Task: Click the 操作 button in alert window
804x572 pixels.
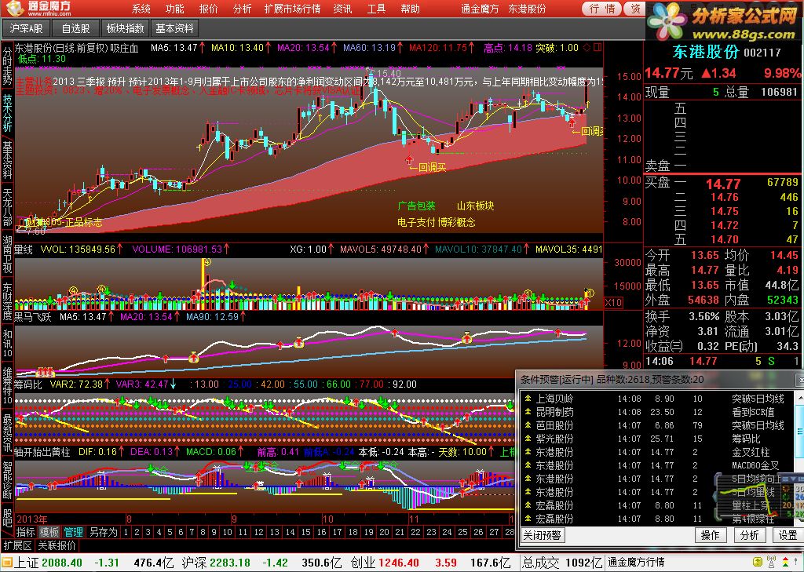Action: point(710,536)
